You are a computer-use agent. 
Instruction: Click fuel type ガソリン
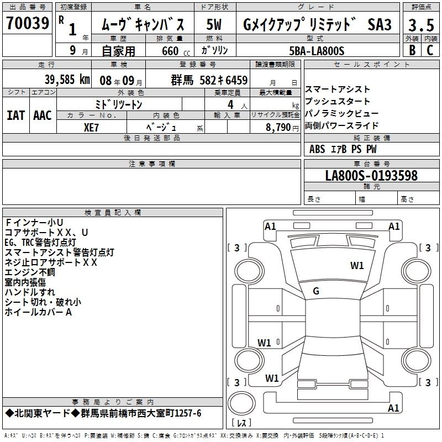214,50
